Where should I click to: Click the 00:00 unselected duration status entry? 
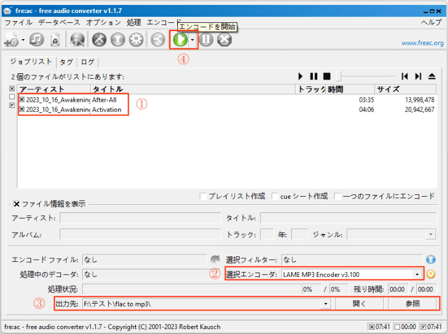pyautogui.click(x=405, y=327)
